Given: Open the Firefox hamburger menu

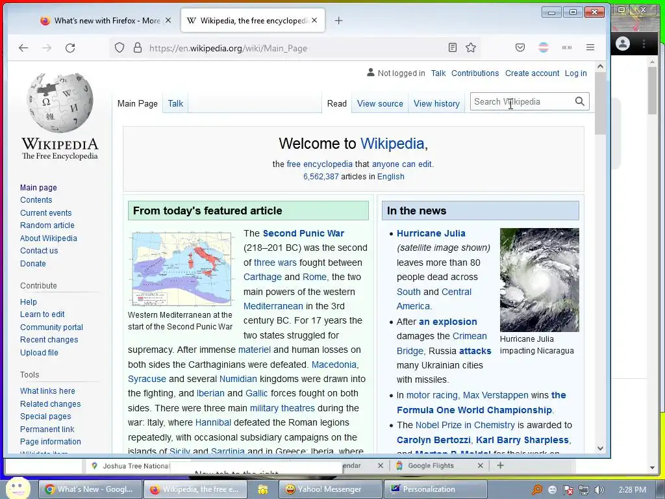Looking at the screenshot, I should [x=590, y=47].
